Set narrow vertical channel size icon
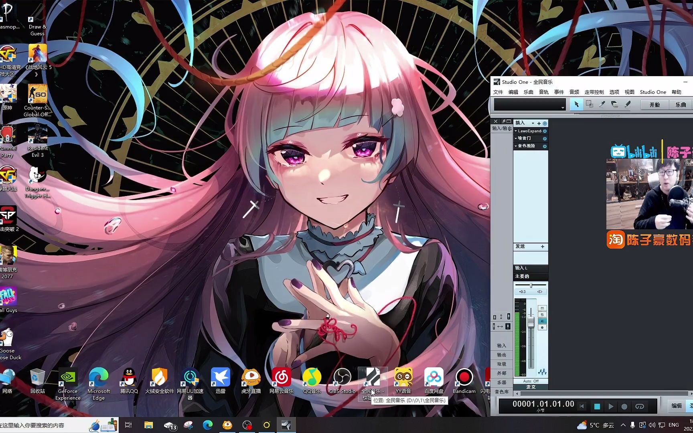 (x=494, y=317)
